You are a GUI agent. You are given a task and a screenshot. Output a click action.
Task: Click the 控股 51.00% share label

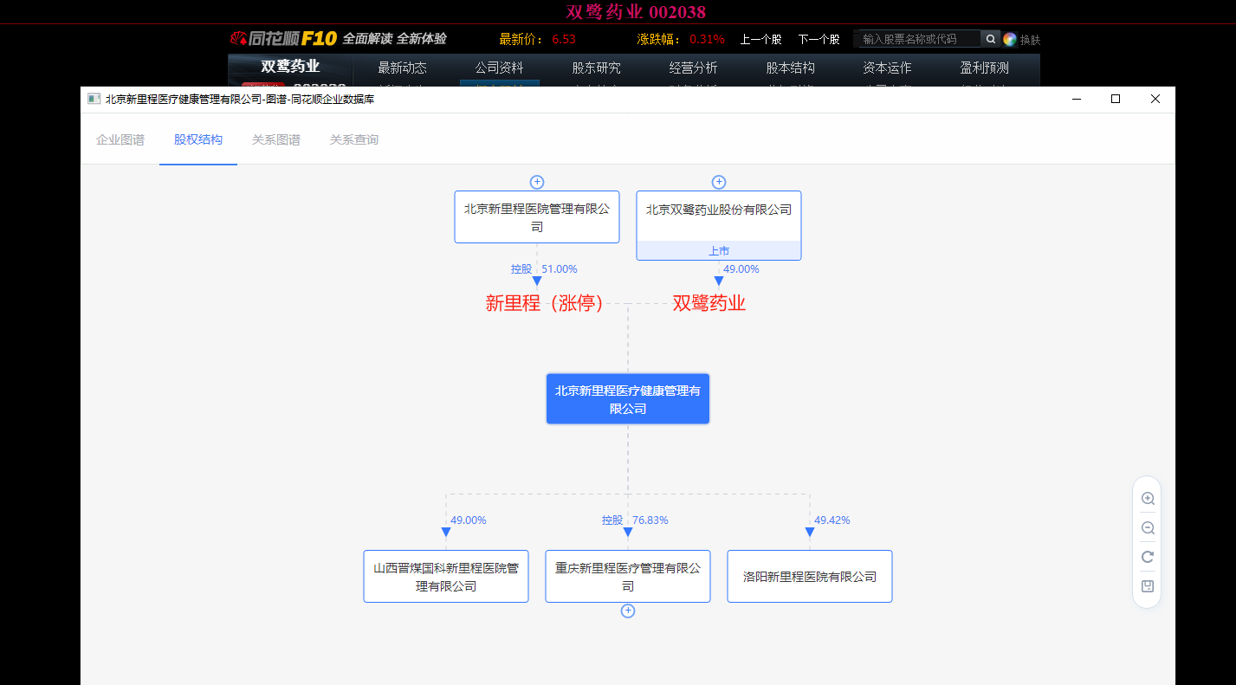pyautogui.click(x=544, y=269)
